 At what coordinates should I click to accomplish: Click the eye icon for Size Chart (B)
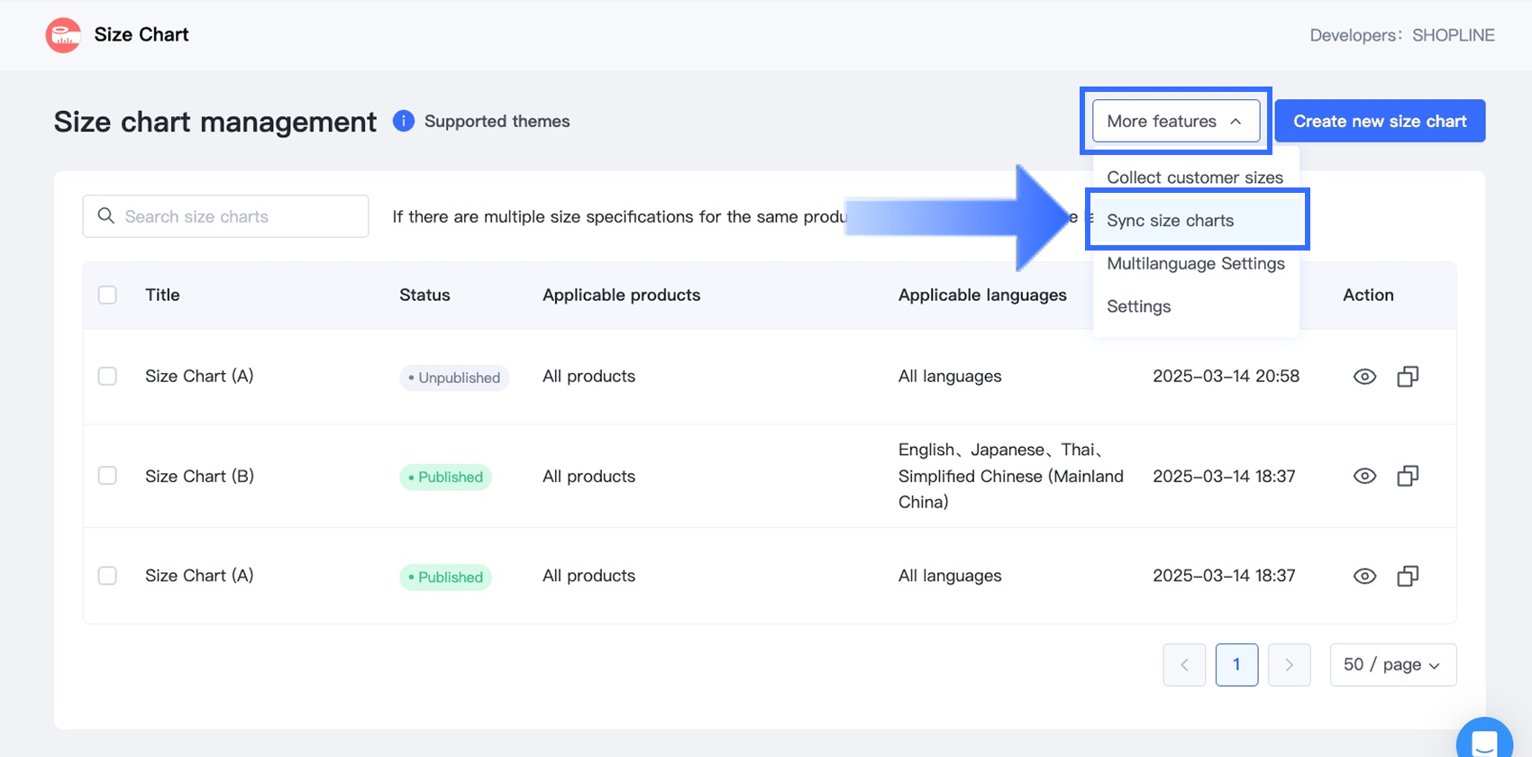(1364, 476)
